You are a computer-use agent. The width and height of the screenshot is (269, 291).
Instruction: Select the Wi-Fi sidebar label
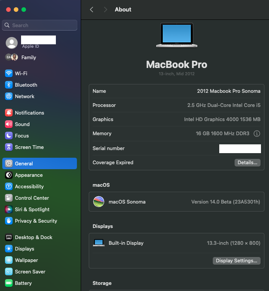[21, 73]
